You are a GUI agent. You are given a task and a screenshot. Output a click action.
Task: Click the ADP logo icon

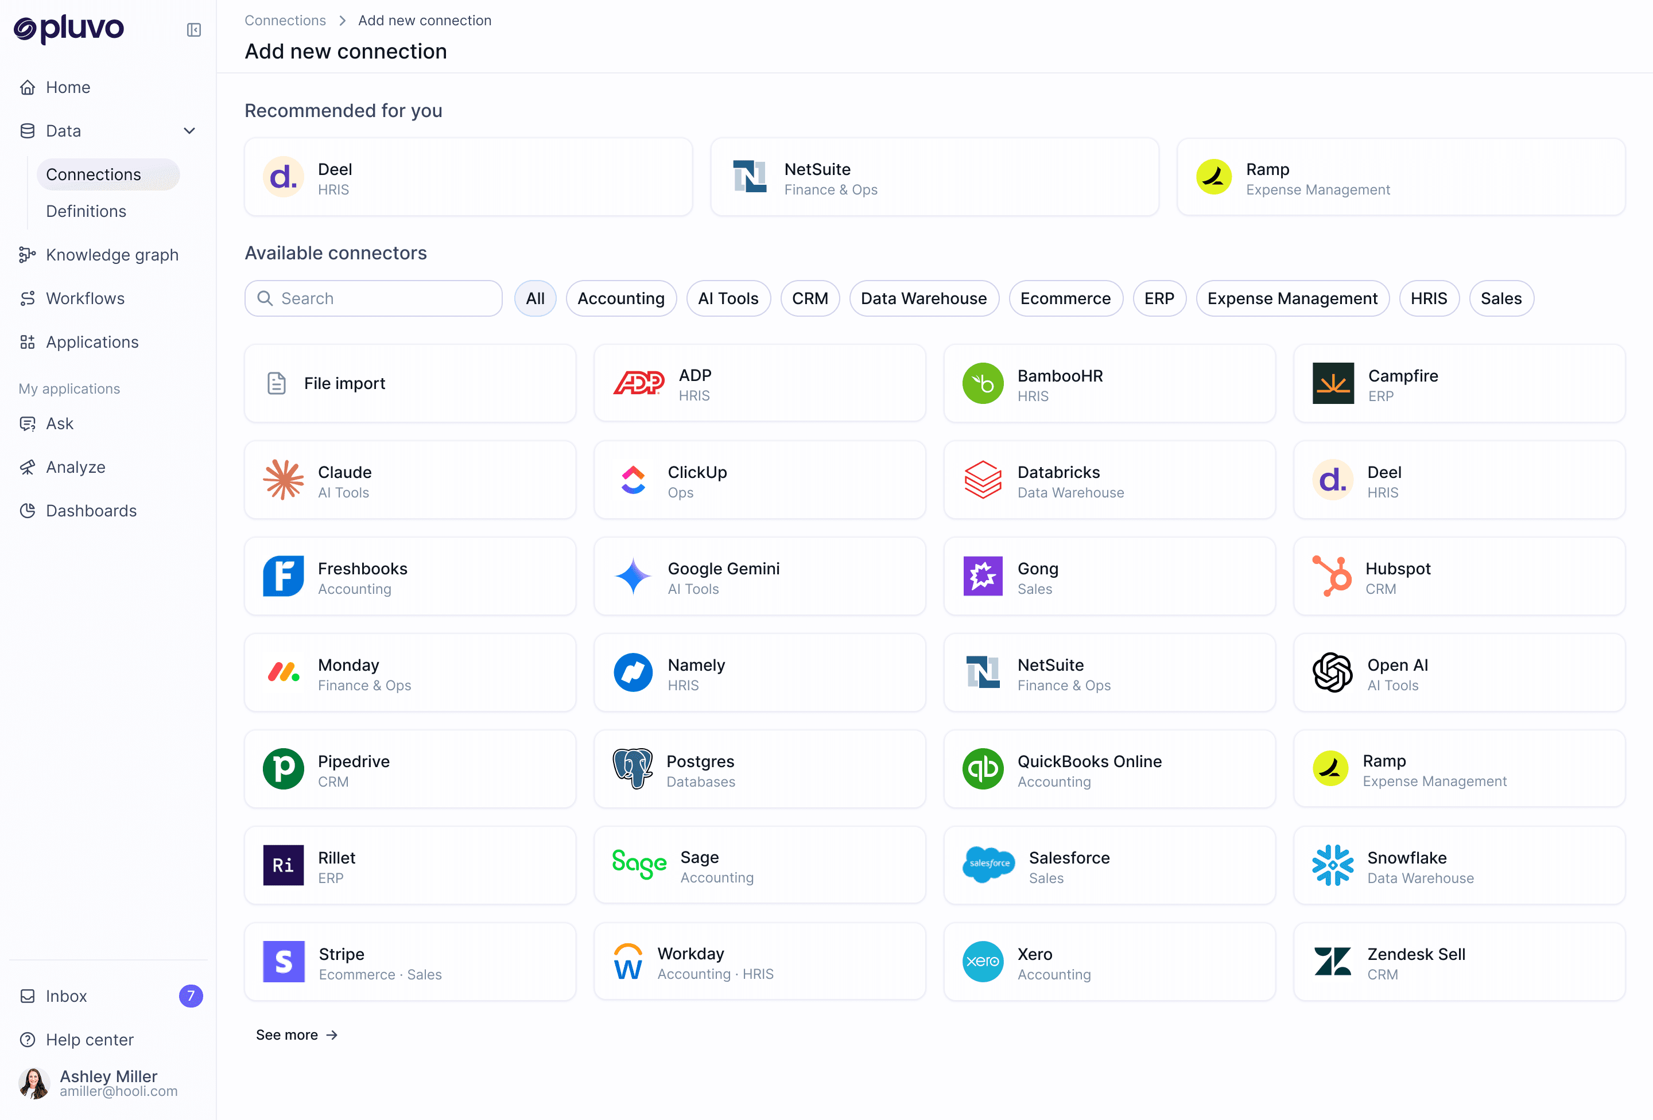click(639, 383)
